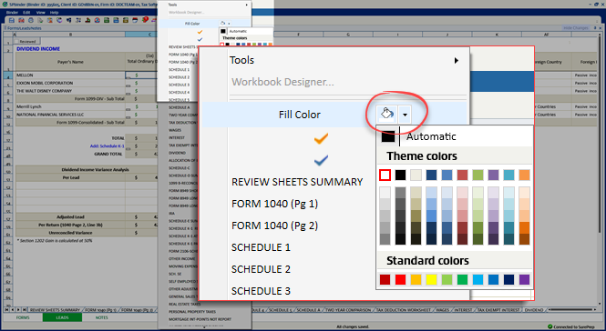Pick the red theme color swatch
The image size is (606, 331).
coord(462,176)
